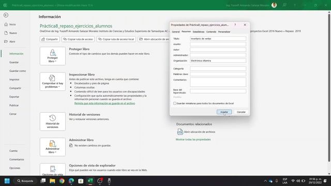Expand Comprobar si hay problemas dropdown
This screenshot has height=186, width=331.
click(53, 82)
